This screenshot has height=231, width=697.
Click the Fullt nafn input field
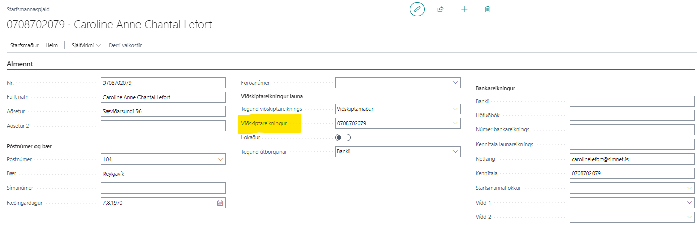click(x=163, y=97)
